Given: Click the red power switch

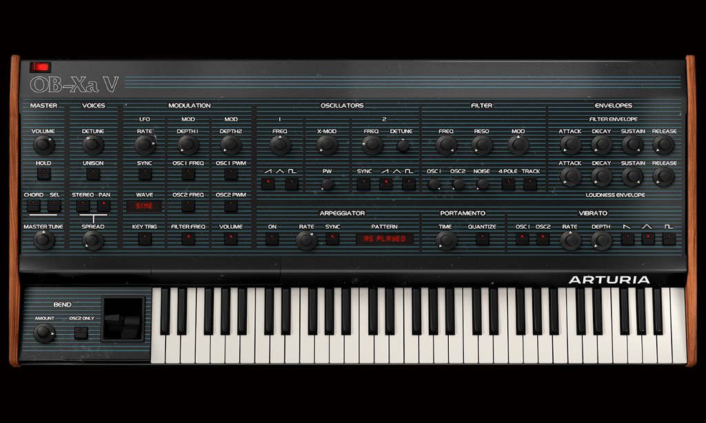Looking at the screenshot, I should (x=41, y=67).
